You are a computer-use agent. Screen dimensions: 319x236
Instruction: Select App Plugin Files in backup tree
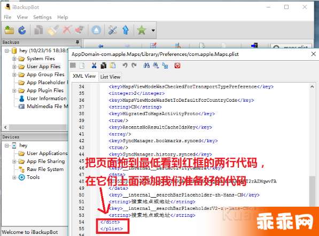click(x=45, y=91)
